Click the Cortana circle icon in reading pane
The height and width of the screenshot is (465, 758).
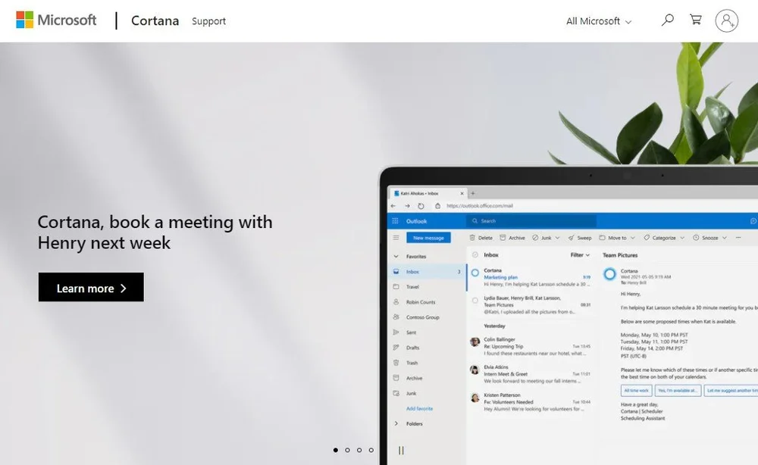pyautogui.click(x=609, y=274)
